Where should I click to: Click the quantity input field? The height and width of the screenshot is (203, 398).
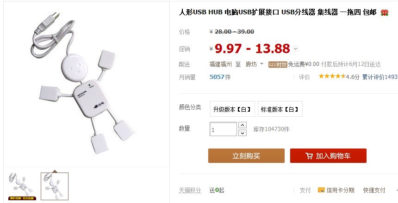[x=223, y=129]
